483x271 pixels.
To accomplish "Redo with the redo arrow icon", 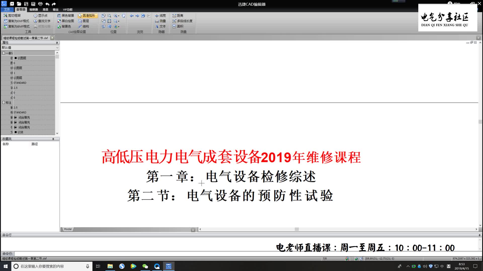I will [x=54, y=4].
